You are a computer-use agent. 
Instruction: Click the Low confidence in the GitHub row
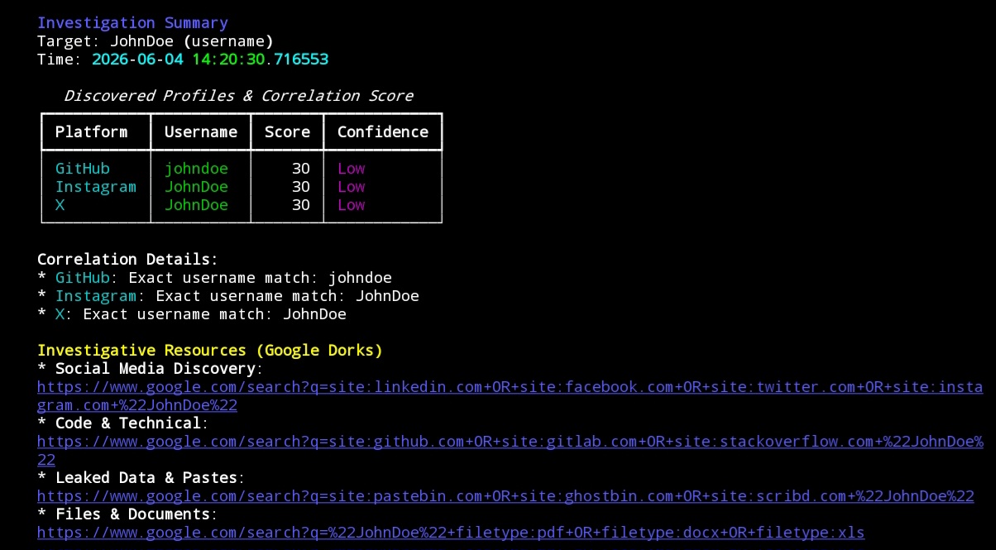point(352,169)
